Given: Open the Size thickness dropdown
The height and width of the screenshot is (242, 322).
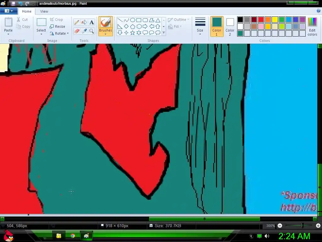Looking at the screenshot, I should click(x=200, y=26).
